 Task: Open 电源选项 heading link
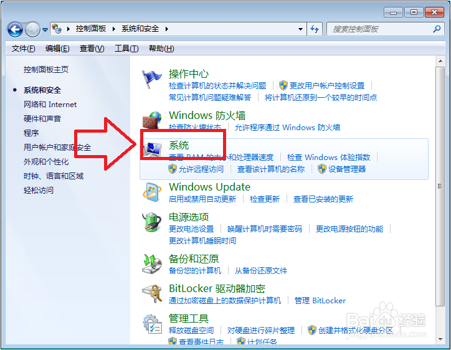189,217
